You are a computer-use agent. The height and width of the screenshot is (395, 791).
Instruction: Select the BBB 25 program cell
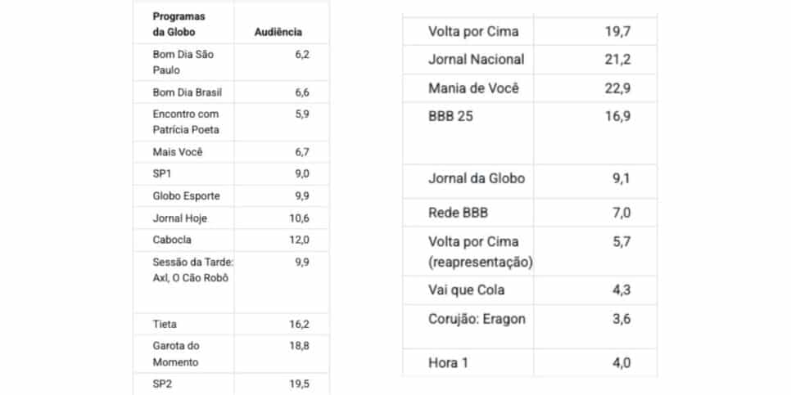[450, 117]
